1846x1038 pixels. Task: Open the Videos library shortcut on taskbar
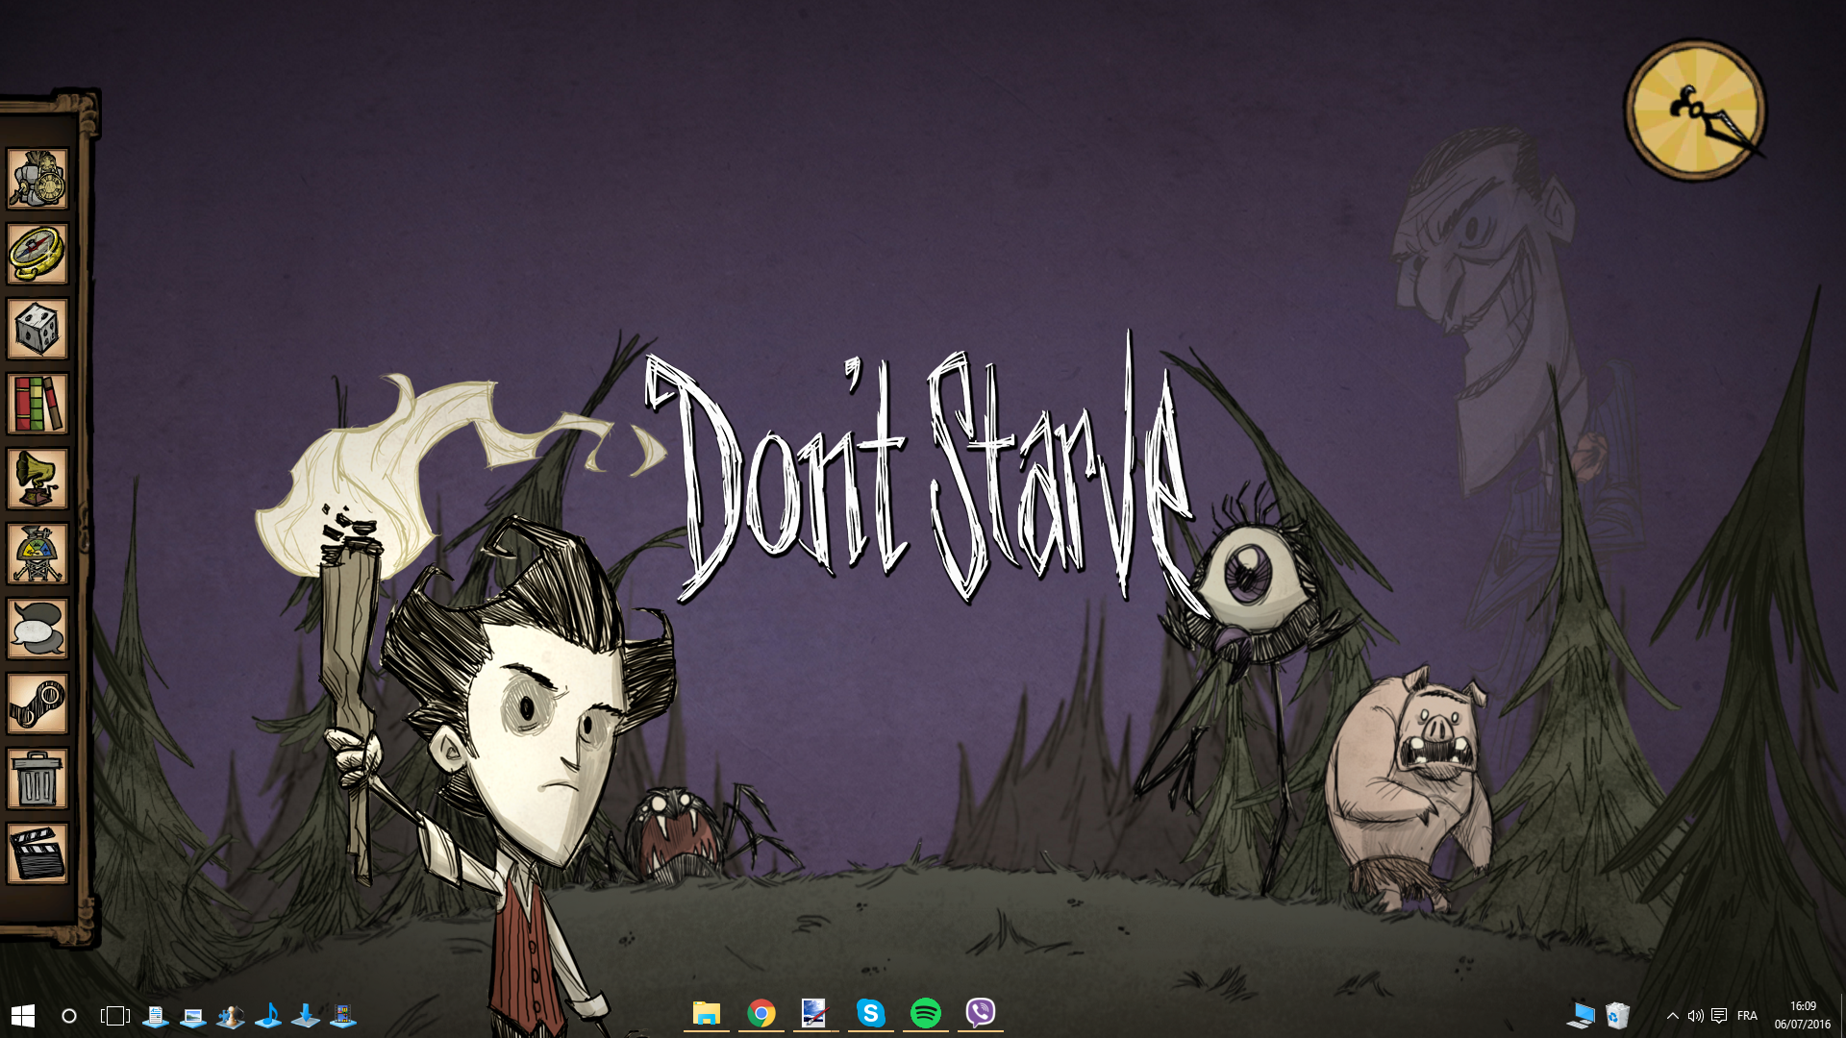click(343, 1016)
